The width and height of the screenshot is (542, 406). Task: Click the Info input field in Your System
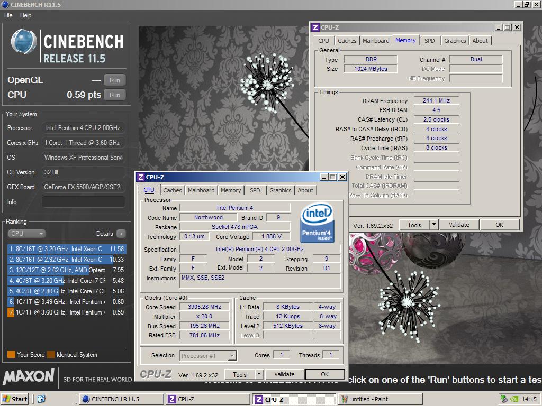tap(83, 202)
